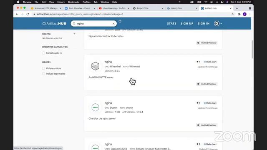
Task: Open the Dysnix nginx package title
Action: tap(108, 103)
